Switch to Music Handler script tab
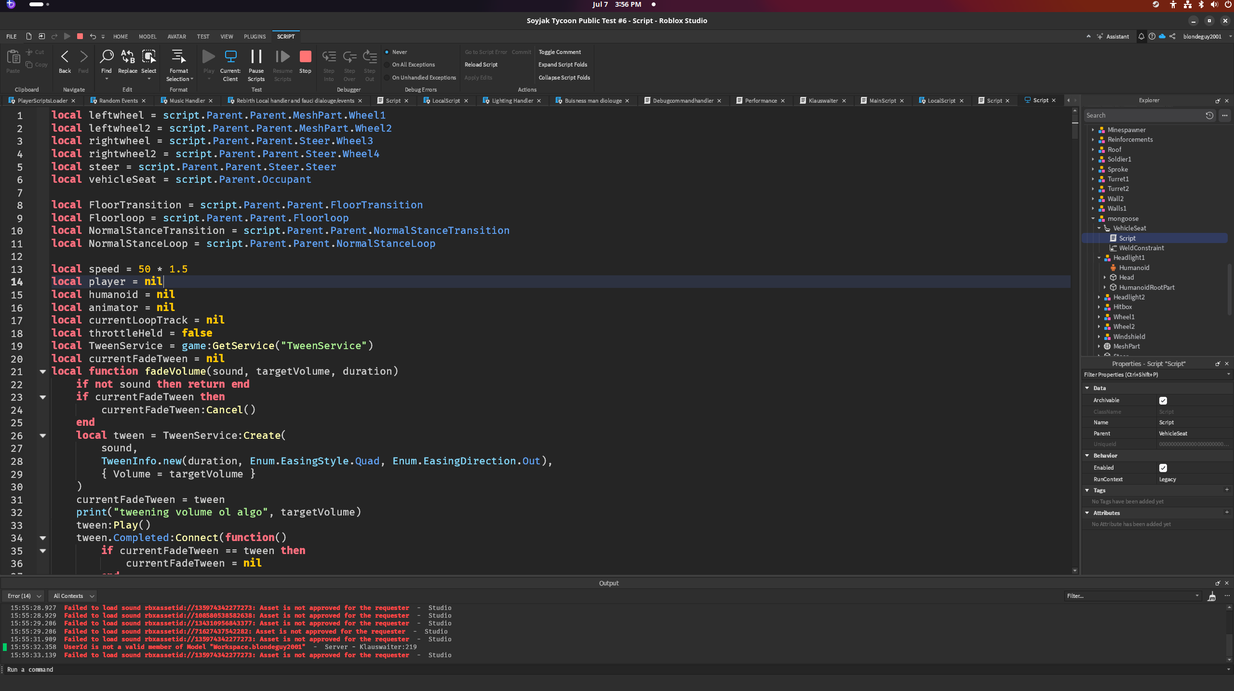The image size is (1234, 691). click(x=187, y=100)
